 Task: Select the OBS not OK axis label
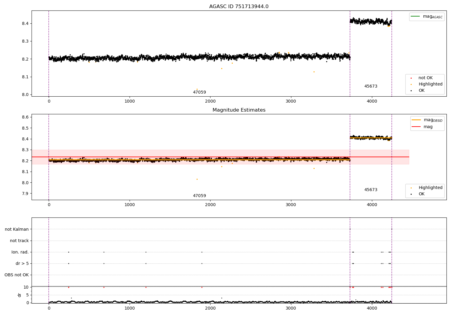pos(17,275)
